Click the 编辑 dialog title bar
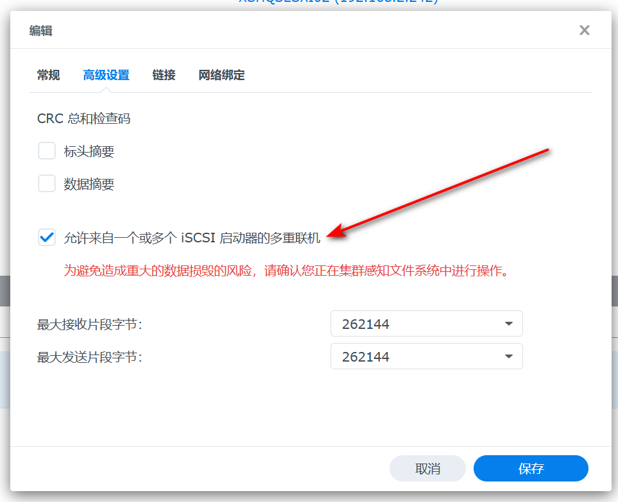This screenshot has width=618, height=502. click(289, 30)
